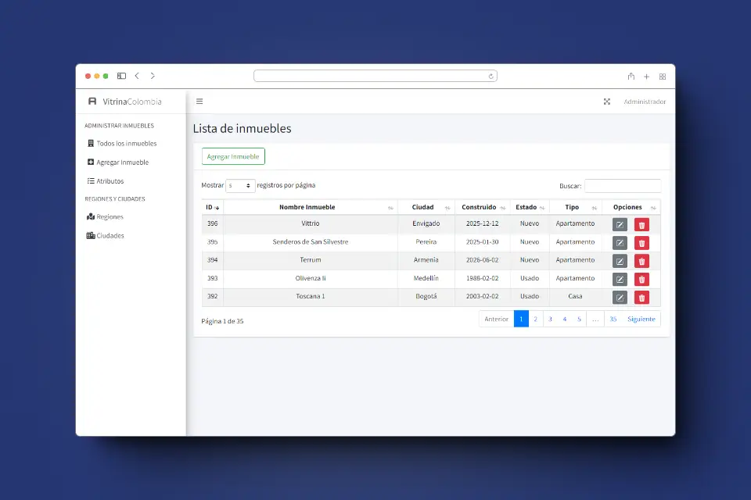Open the records per page dropdown
The image size is (751, 500).
click(240, 186)
